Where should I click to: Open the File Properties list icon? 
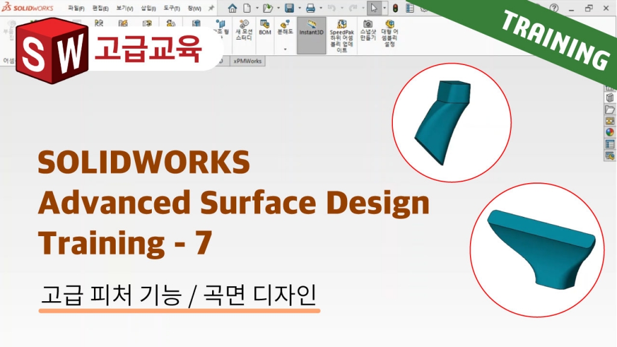410,8
